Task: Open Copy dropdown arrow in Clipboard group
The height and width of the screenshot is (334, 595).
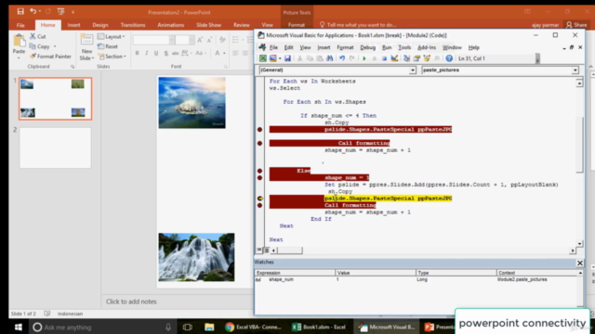Action: tap(55, 46)
